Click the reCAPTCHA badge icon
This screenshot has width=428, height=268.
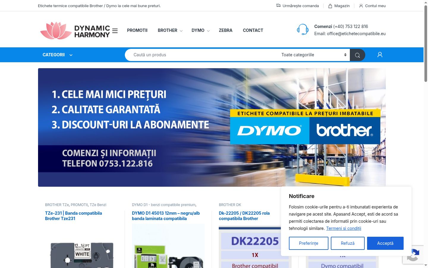413,255
